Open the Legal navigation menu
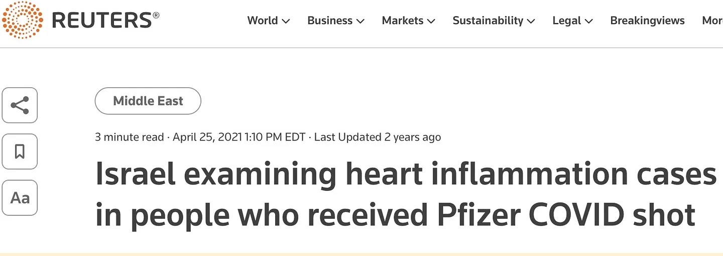Screen dimensions: 723x256 pyautogui.click(x=567, y=21)
